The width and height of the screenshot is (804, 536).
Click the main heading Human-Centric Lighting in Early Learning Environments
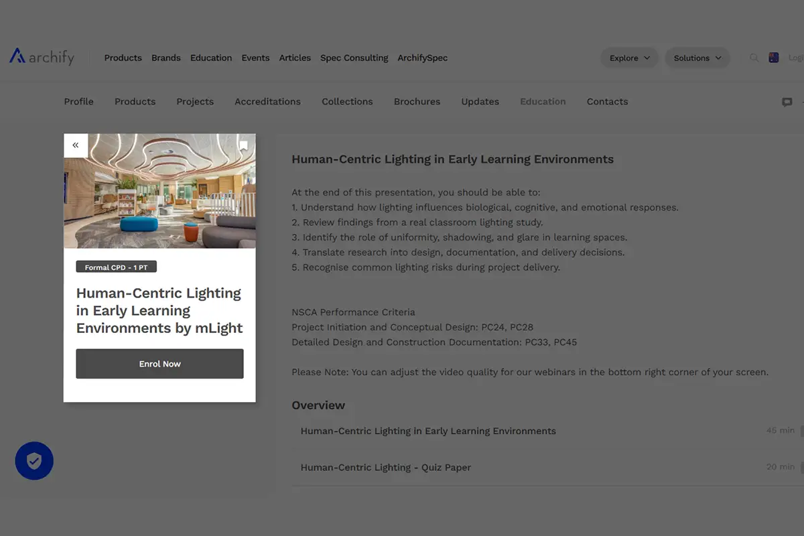(x=452, y=159)
